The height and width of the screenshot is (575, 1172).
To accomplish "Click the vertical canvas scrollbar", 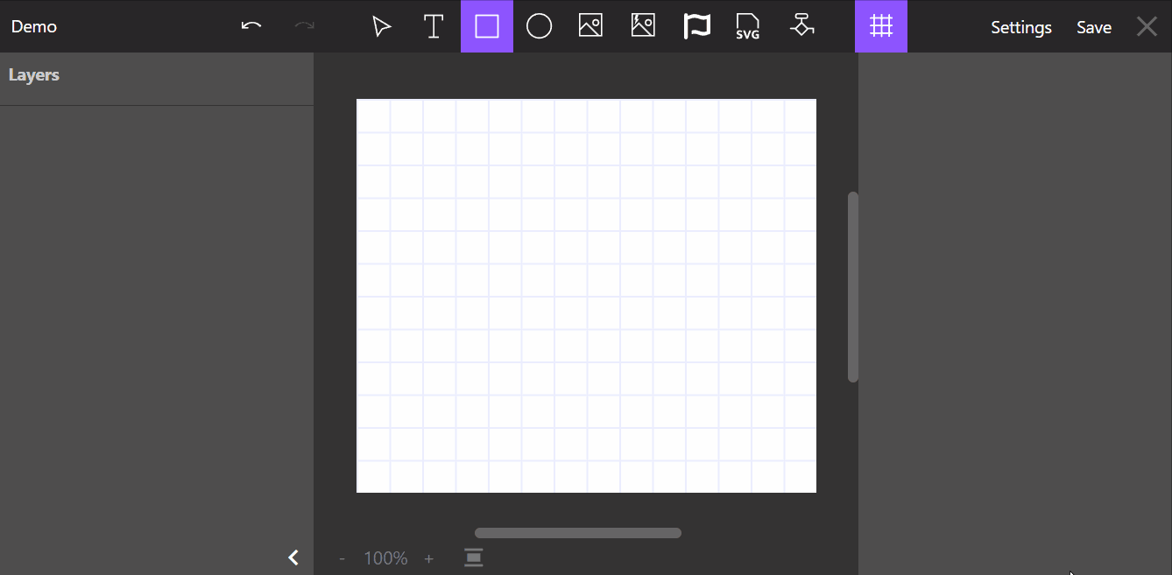I will pos(853,287).
